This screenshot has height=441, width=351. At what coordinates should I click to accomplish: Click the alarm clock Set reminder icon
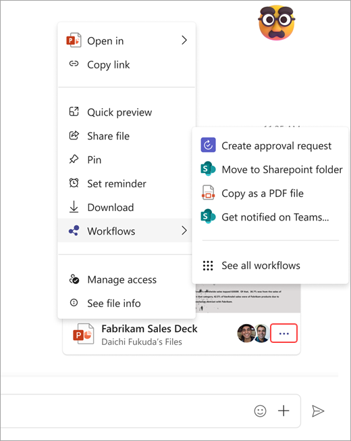pos(74,183)
